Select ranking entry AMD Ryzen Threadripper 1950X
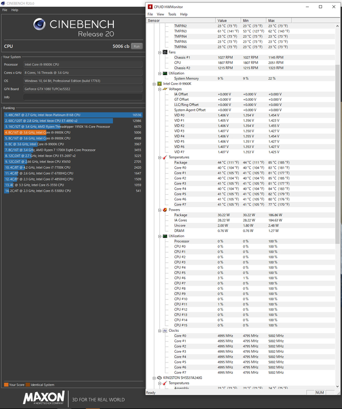 (73, 126)
